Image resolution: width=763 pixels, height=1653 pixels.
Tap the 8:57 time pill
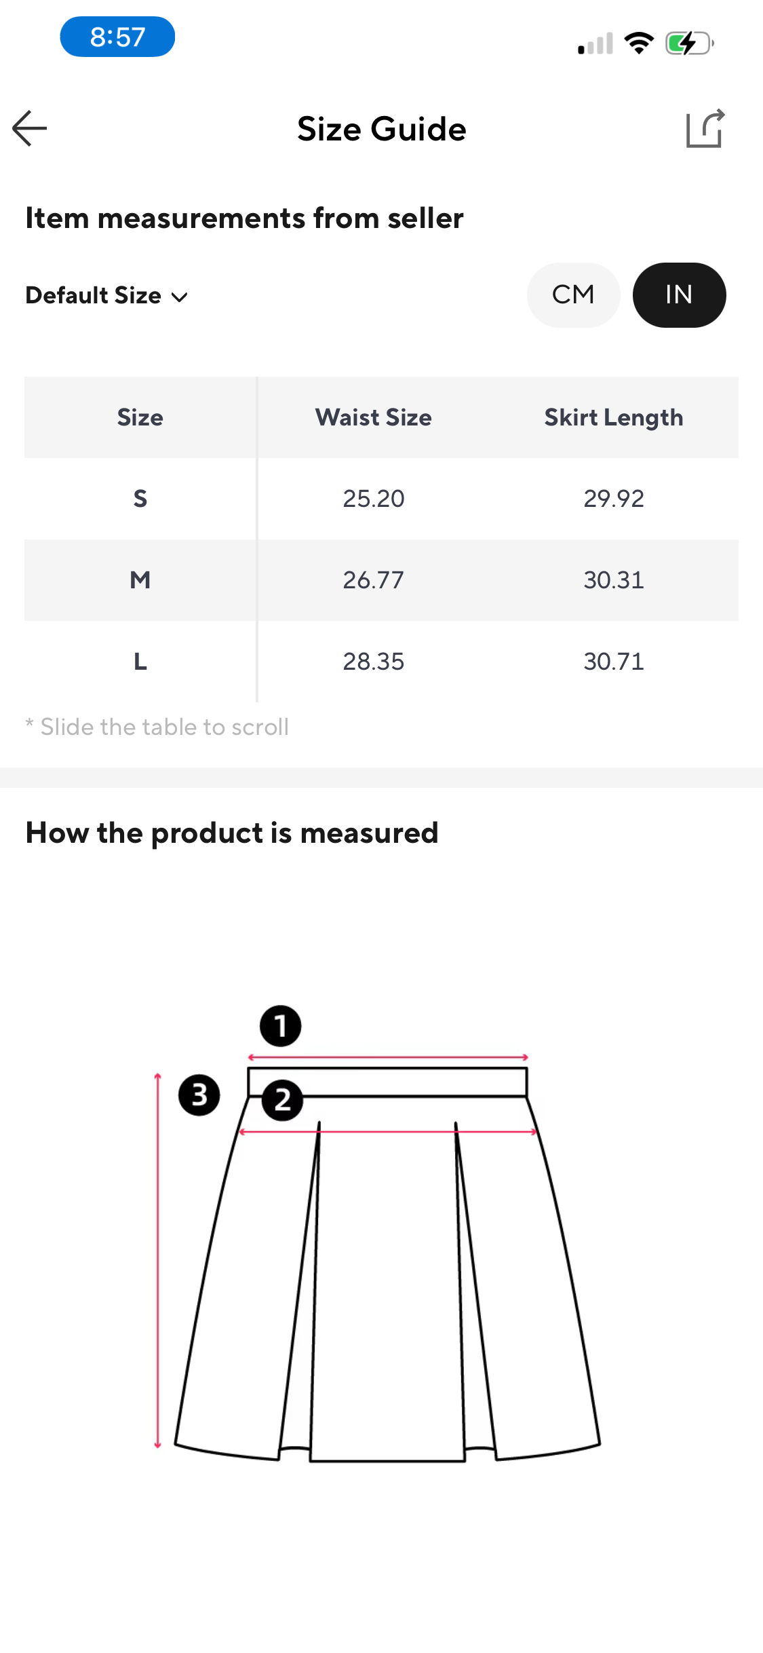[117, 37]
